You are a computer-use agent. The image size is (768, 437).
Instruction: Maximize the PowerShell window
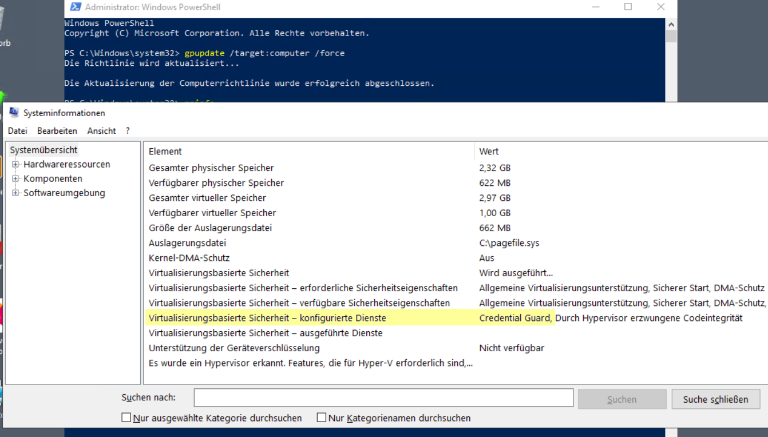(628, 7)
